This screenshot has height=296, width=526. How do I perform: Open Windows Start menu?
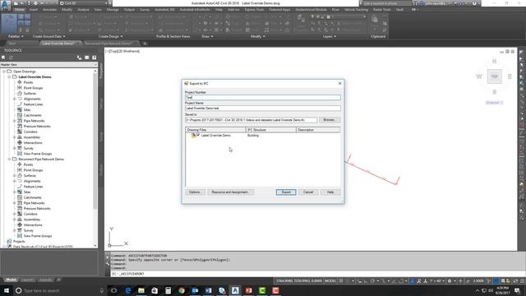7,290
